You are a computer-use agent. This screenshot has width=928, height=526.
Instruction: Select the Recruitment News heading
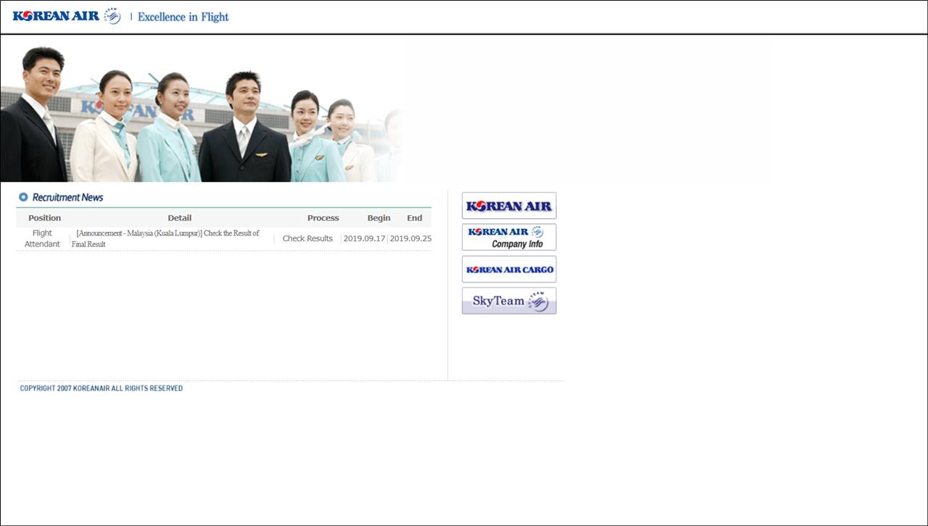[x=67, y=197]
